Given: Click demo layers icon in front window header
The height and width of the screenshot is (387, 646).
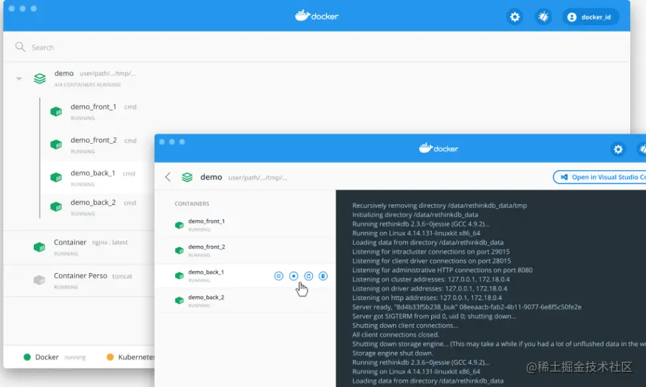Looking at the screenshot, I should [187, 177].
